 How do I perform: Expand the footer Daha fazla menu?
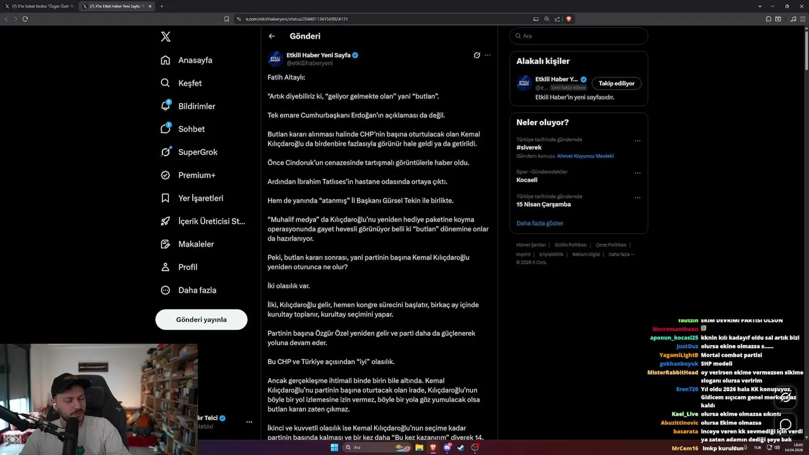click(621, 254)
